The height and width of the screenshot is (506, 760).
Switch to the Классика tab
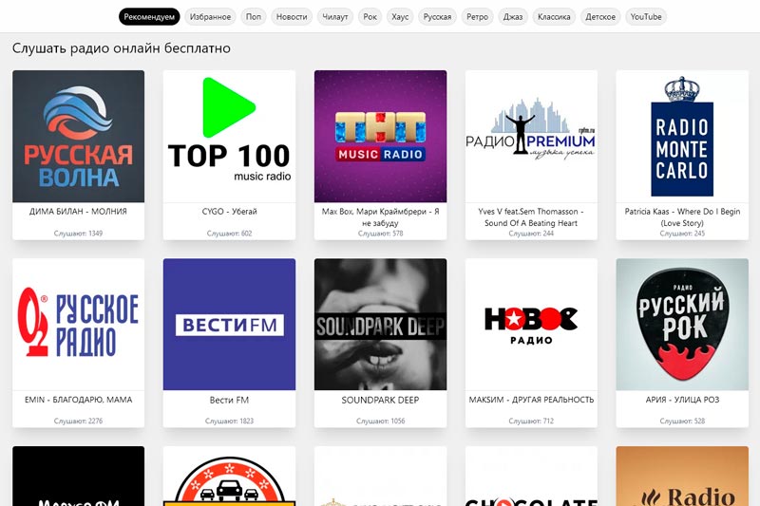(x=554, y=17)
